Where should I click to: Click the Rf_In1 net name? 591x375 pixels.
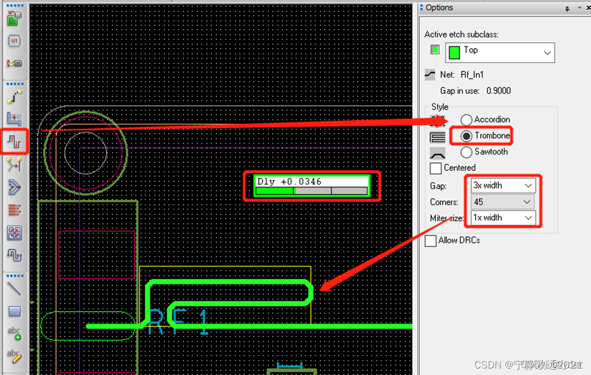(472, 75)
